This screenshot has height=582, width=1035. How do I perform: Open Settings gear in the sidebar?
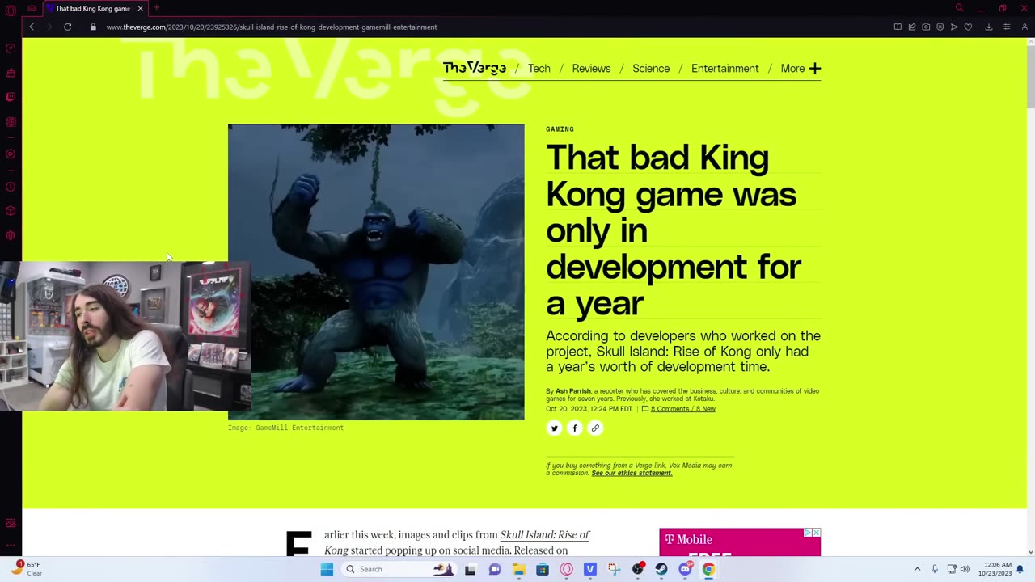11,236
